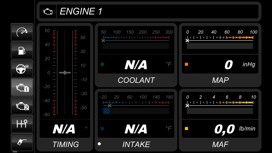The image size is (272, 153).
Task: Click the check-engine icon in header
Action: point(48,11)
